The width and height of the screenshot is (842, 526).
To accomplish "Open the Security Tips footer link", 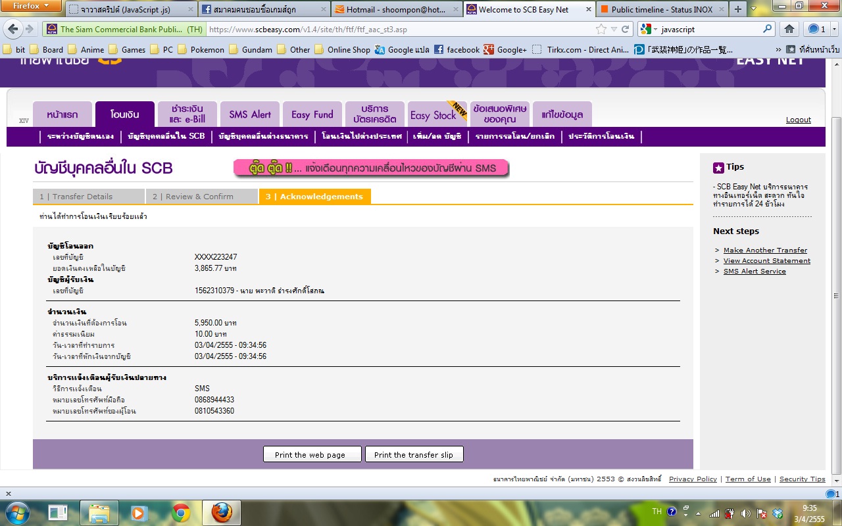I will (x=802, y=479).
